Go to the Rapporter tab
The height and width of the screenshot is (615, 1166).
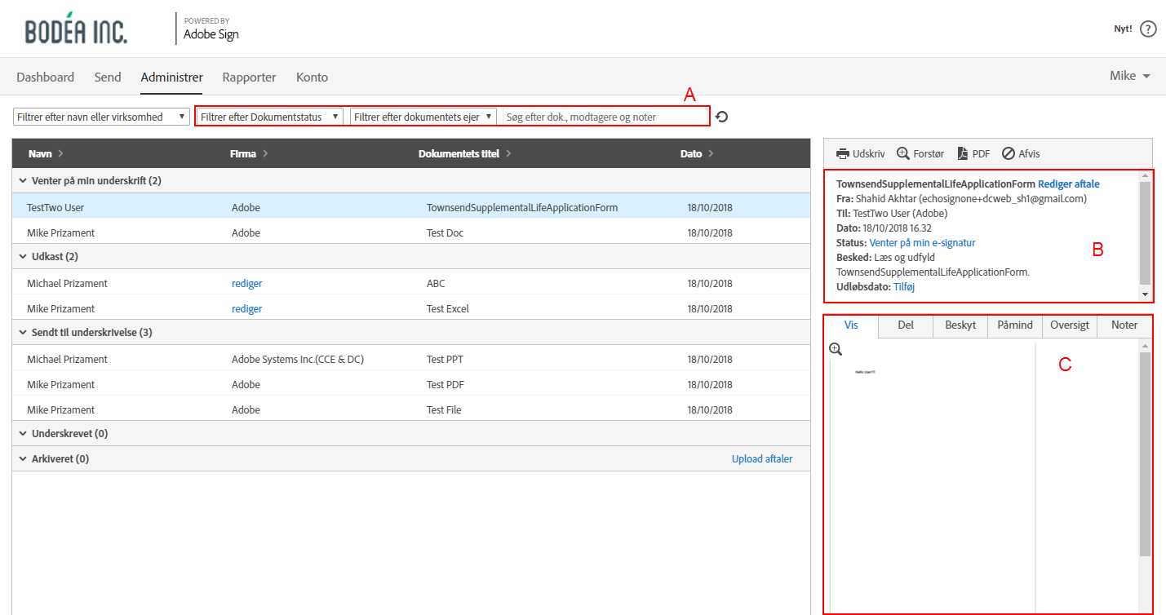[249, 77]
